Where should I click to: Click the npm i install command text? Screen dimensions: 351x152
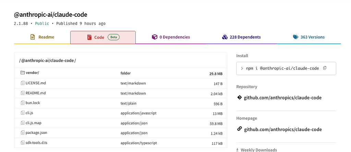click(282, 68)
